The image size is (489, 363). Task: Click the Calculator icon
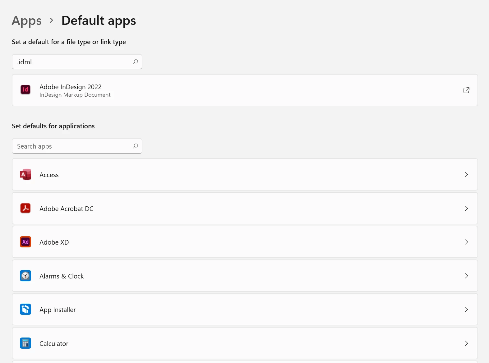point(25,343)
